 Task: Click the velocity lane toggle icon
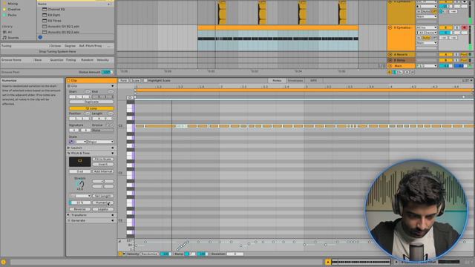120,254
